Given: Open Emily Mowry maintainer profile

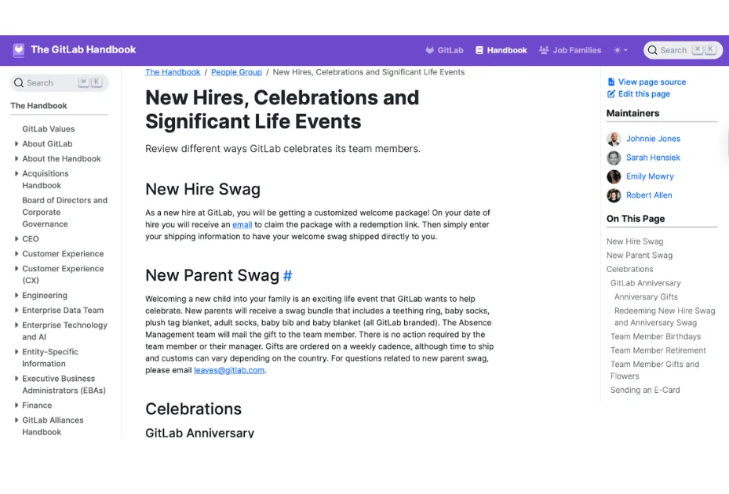Looking at the screenshot, I should point(650,176).
